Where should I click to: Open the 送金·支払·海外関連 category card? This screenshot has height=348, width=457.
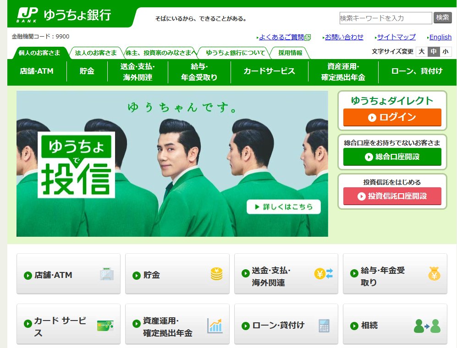point(286,274)
